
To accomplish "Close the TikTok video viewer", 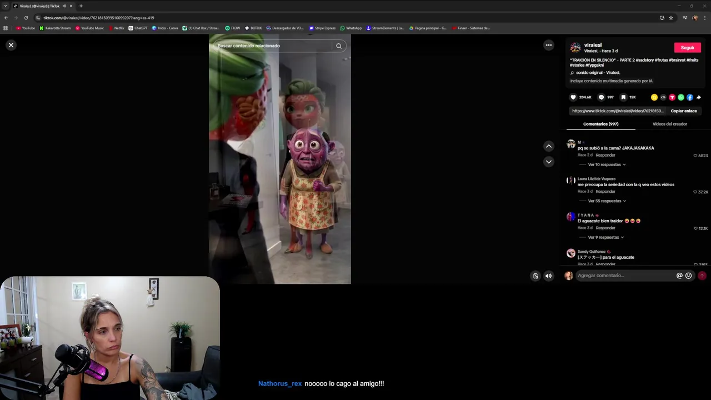I will tap(11, 45).
